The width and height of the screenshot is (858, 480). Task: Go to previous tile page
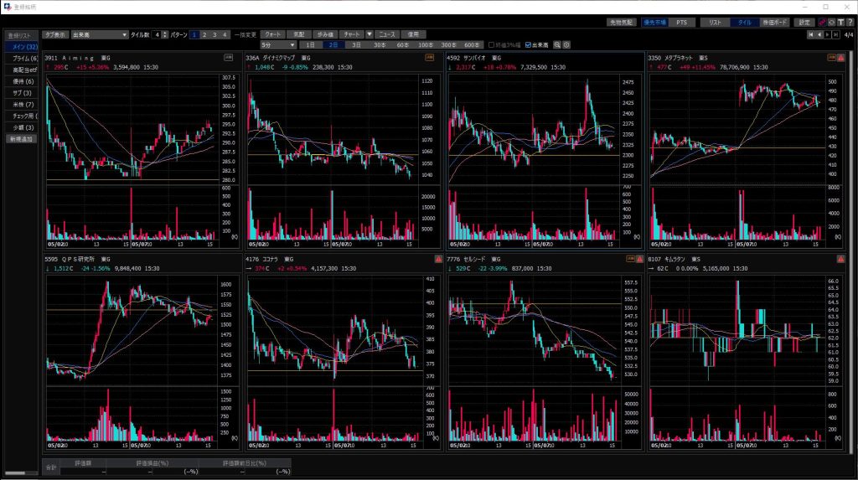[x=819, y=34]
